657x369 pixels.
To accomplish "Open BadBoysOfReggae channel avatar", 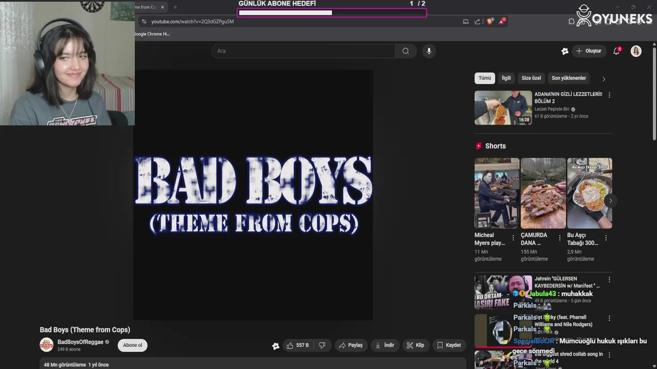I will point(47,345).
